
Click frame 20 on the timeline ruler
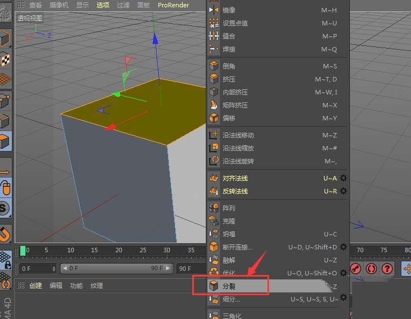(x=119, y=250)
